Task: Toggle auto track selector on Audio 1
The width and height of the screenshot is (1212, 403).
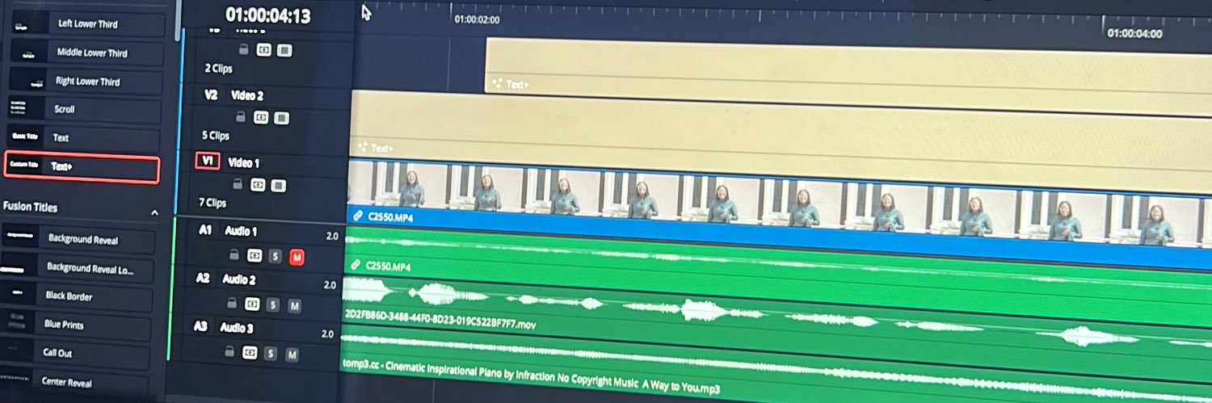Action: tap(255, 256)
